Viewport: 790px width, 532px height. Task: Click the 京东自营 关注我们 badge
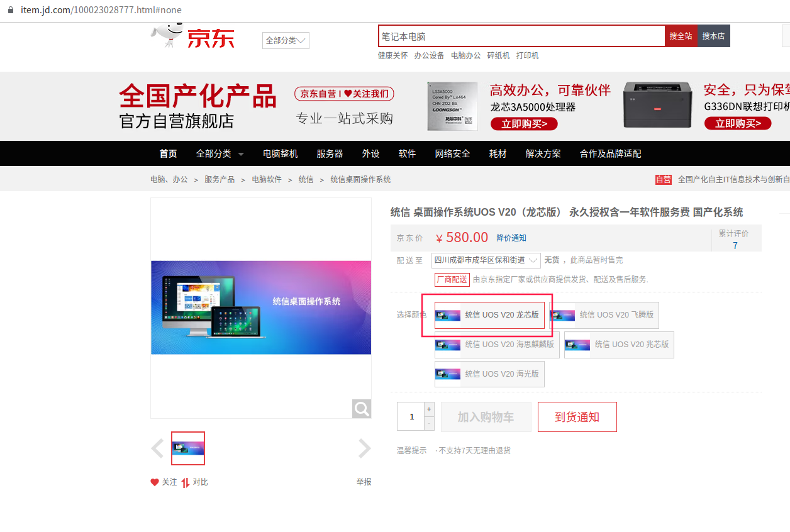click(x=345, y=94)
